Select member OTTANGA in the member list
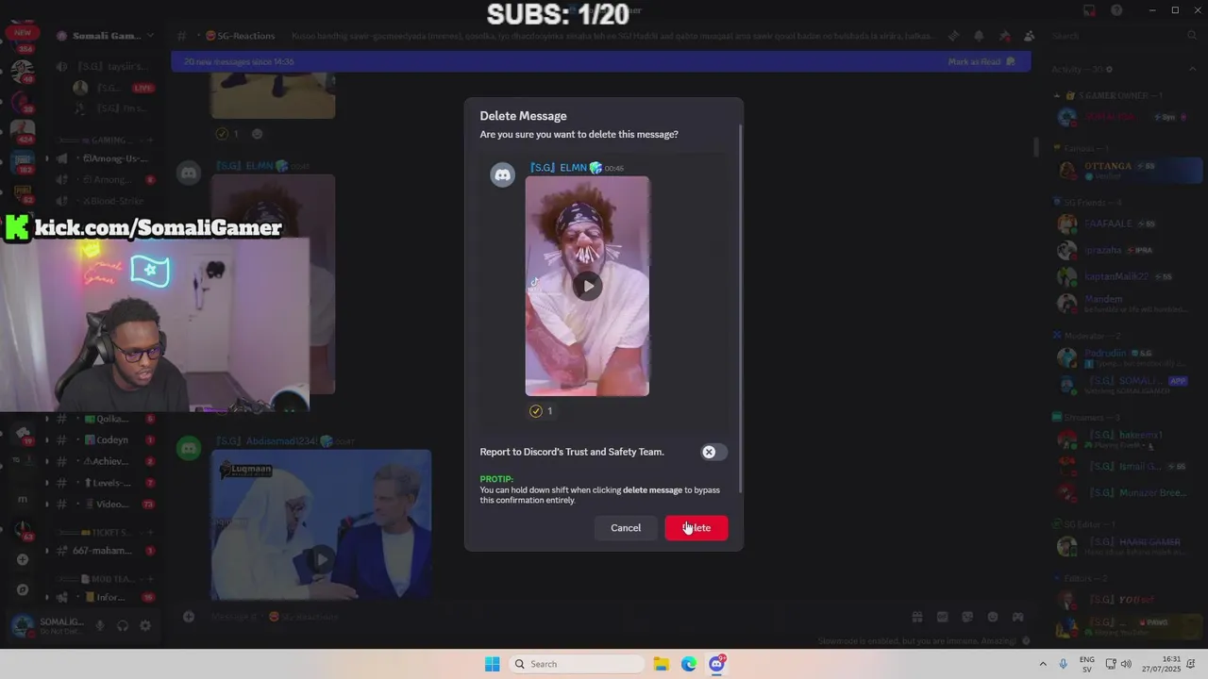The width and height of the screenshot is (1208, 679). [1128, 170]
